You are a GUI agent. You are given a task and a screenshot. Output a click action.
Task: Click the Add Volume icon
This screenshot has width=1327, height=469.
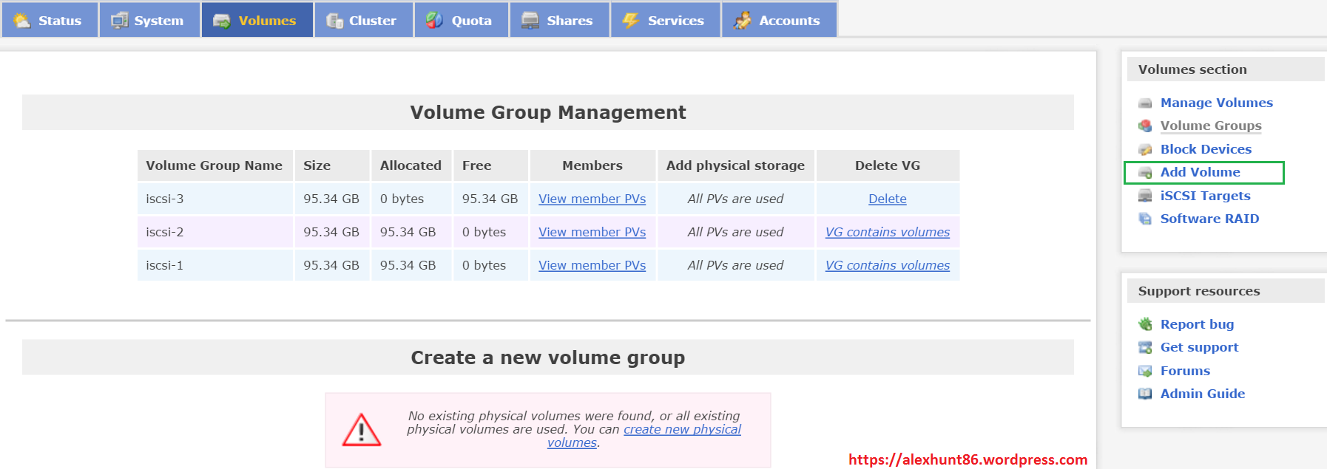[1145, 173]
